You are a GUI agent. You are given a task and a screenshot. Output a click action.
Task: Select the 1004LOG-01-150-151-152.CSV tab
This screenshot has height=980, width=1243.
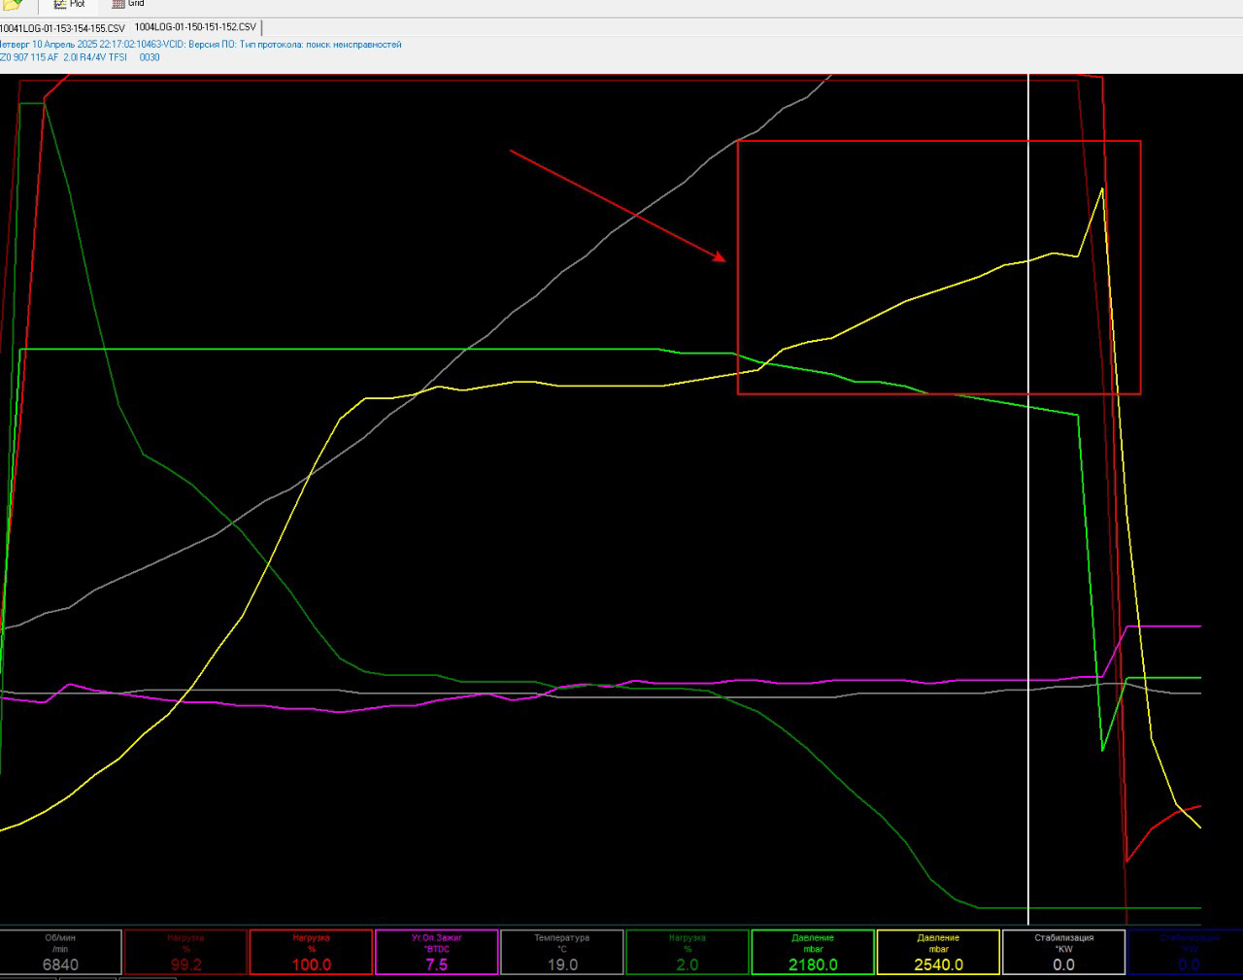(x=195, y=27)
